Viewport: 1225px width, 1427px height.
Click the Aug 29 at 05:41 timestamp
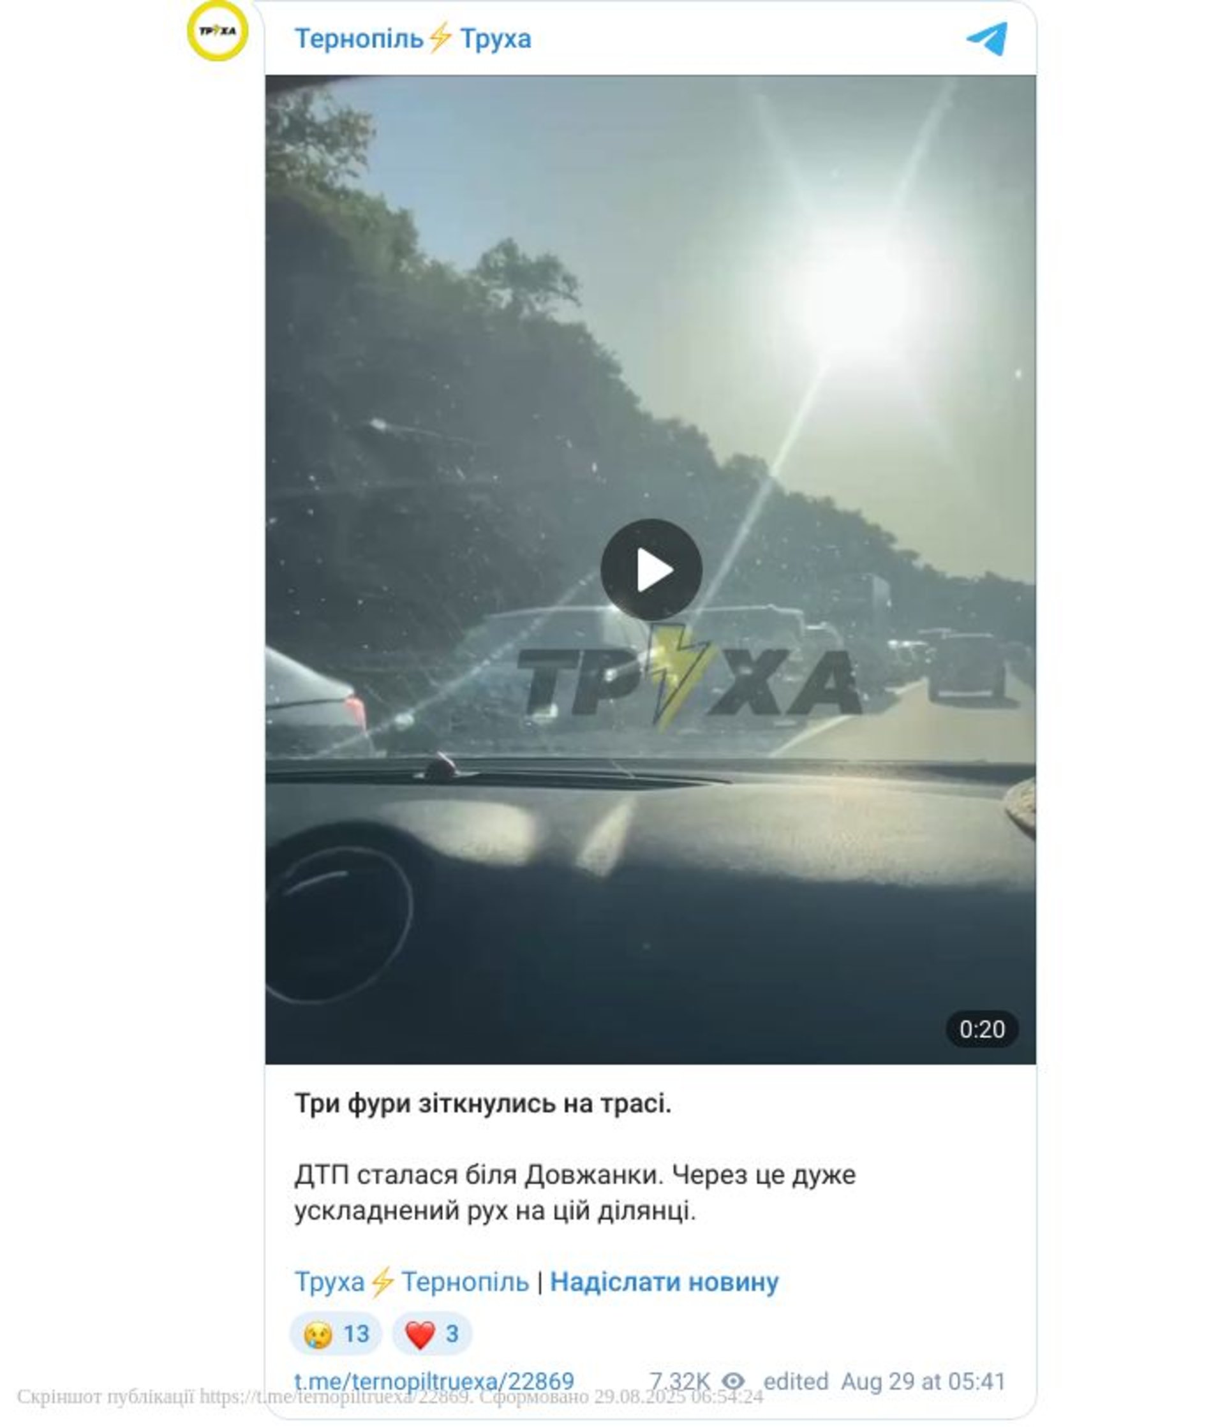tap(923, 1381)
